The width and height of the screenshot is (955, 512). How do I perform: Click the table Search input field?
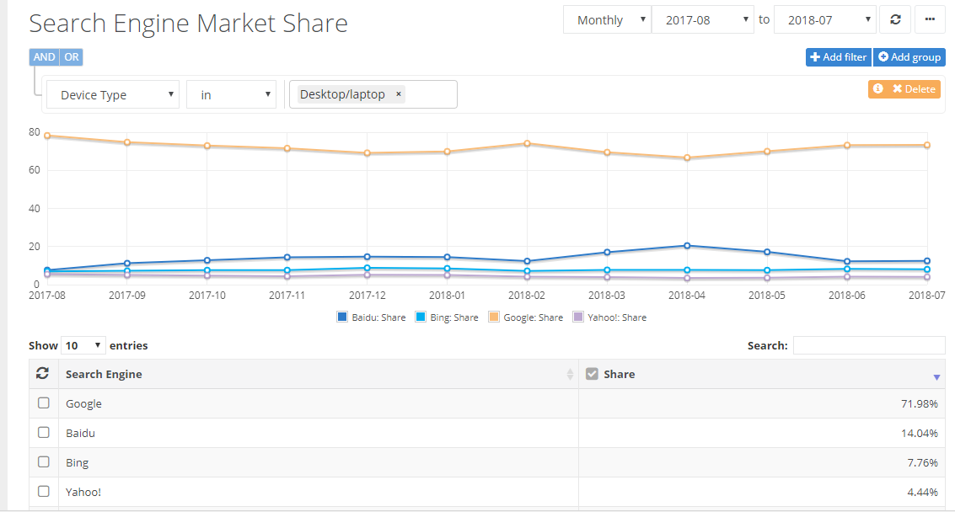[869, 345]
